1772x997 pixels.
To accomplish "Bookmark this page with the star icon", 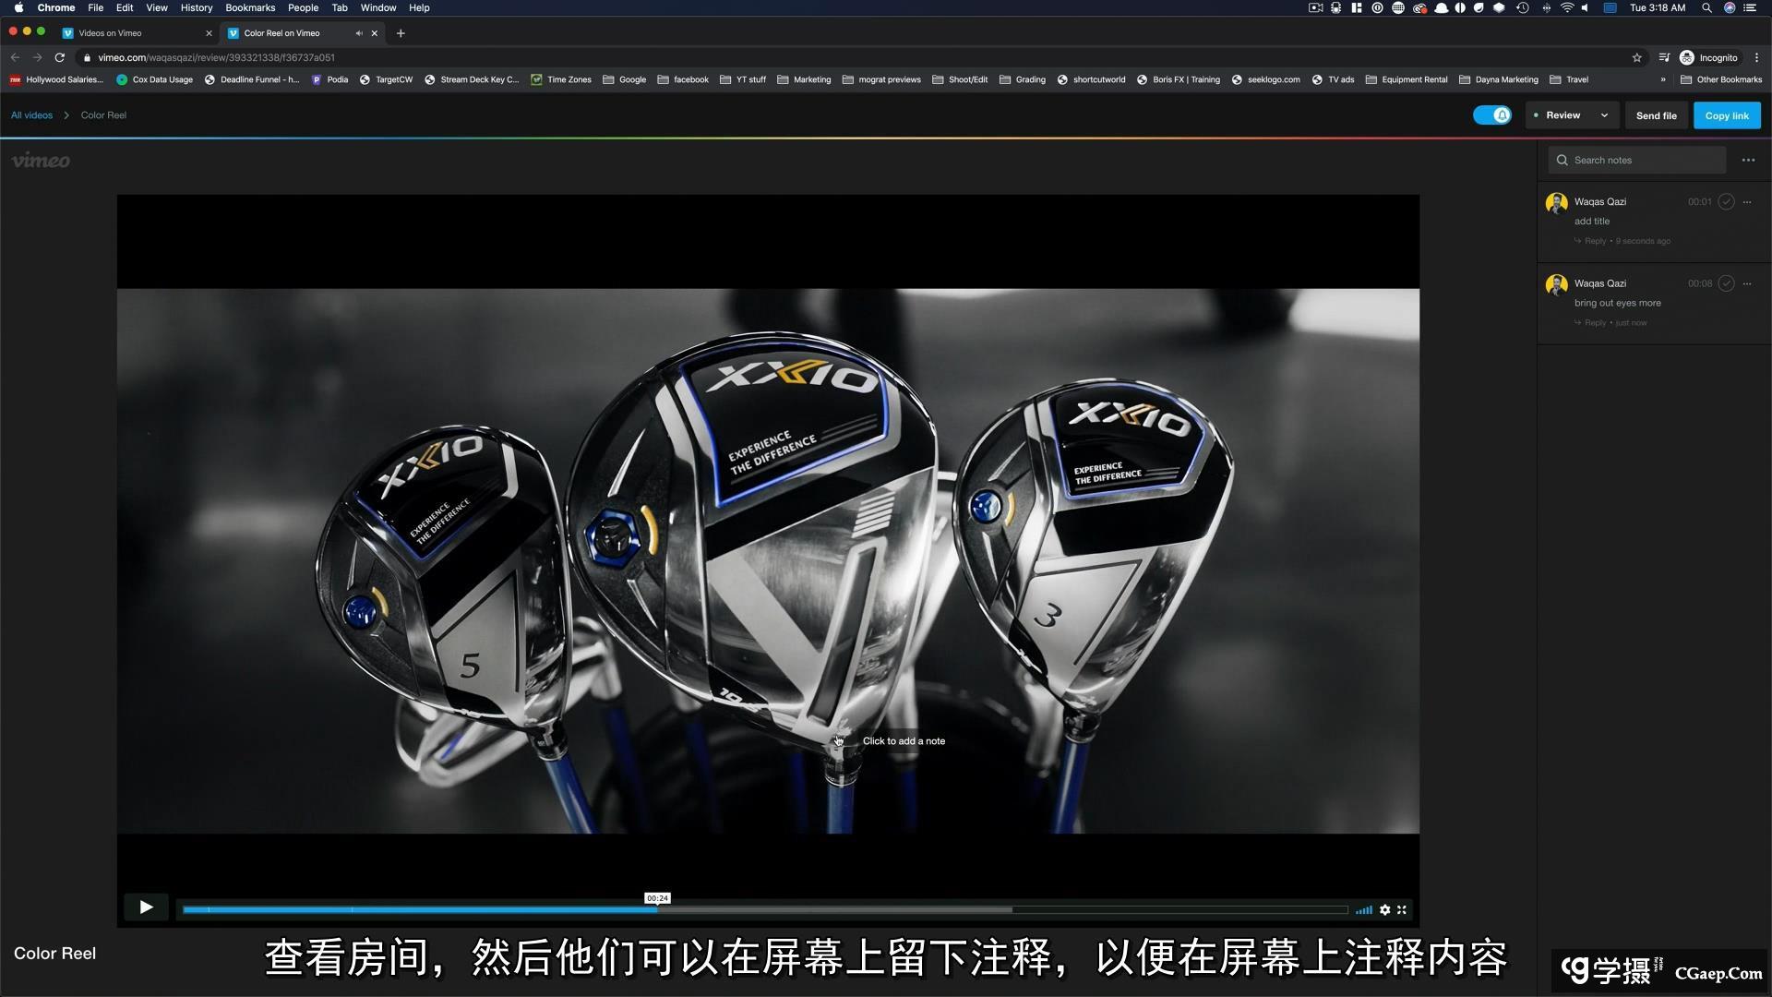I will [1637, 57].
